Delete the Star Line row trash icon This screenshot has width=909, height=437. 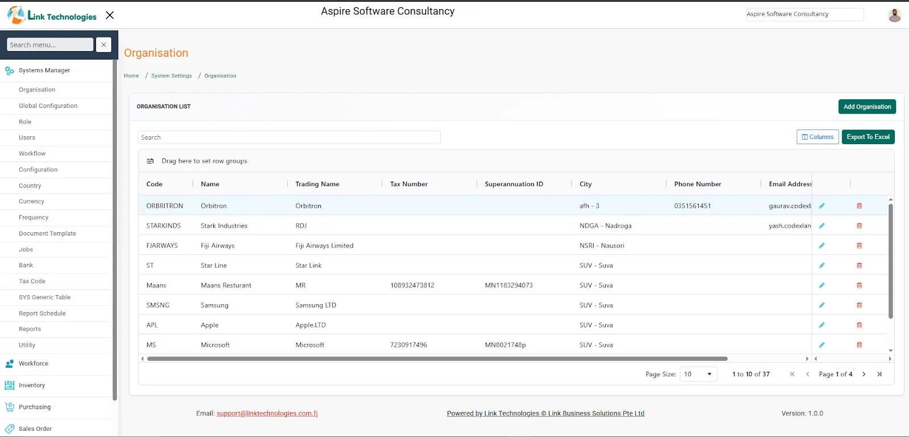[860, 266]
